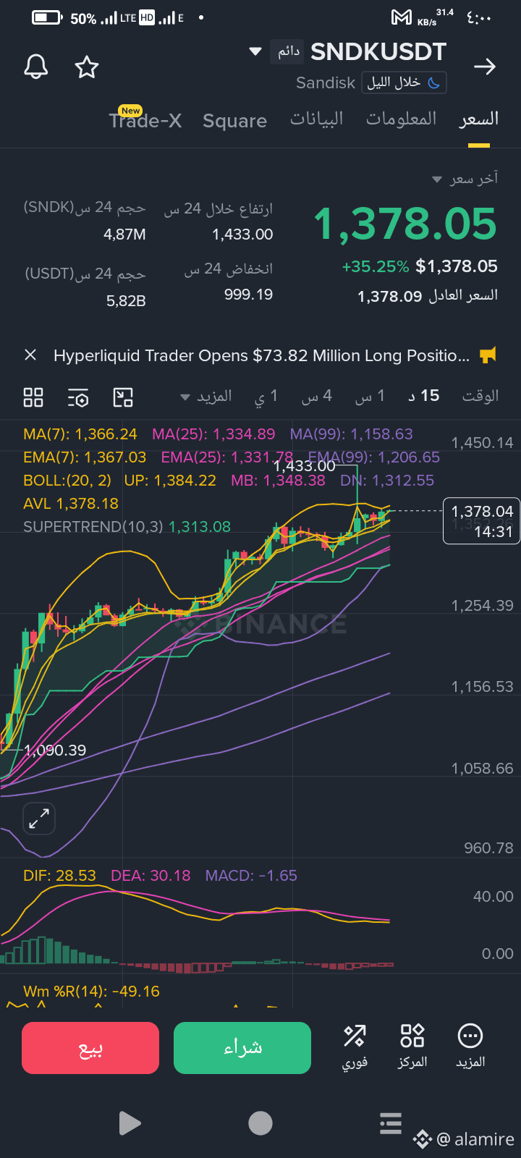
Task: Tap the DEA: 30.18 label
Action: point(151,876)
